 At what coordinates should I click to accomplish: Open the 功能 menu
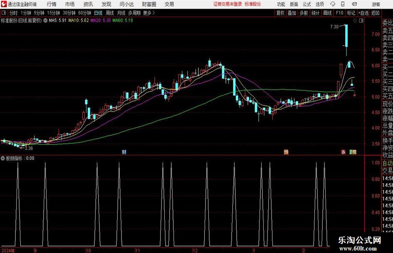tap(281, 4)
